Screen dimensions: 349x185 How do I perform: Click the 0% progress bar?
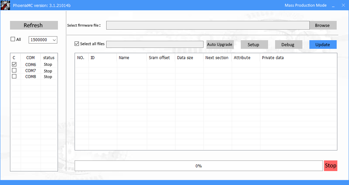[199, 166]
